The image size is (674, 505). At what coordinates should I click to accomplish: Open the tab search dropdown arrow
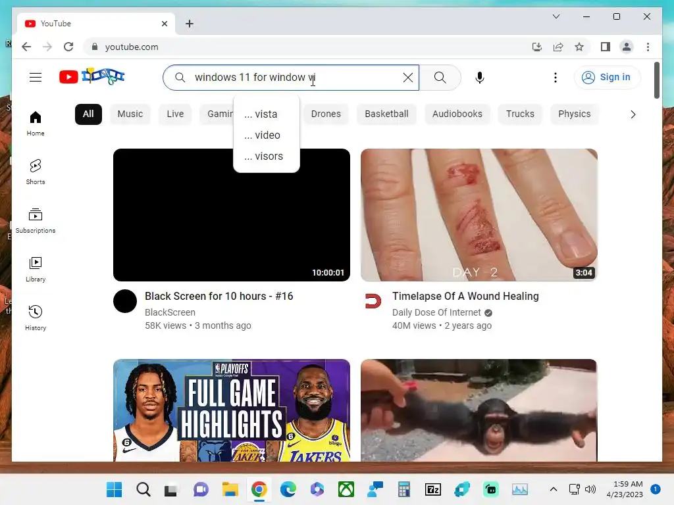556,16
